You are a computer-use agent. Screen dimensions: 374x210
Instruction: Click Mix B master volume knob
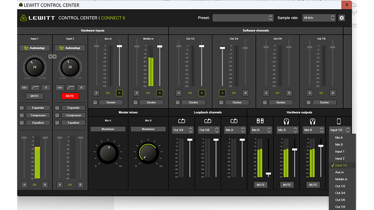pos(148,153)
